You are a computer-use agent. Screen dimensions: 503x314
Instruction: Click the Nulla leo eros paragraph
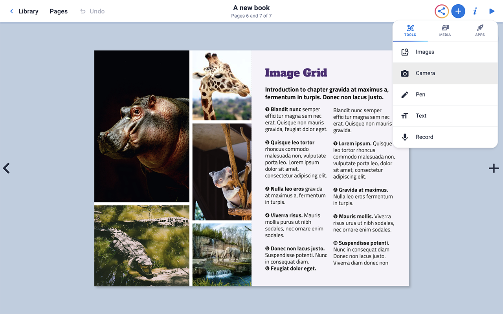[x=296, y=195]
